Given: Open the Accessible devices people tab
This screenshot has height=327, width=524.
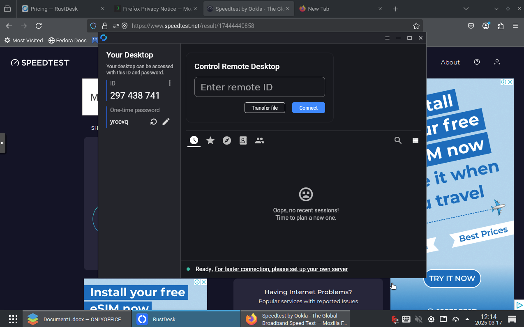Looking at the screenshot, I should point(260,140).
